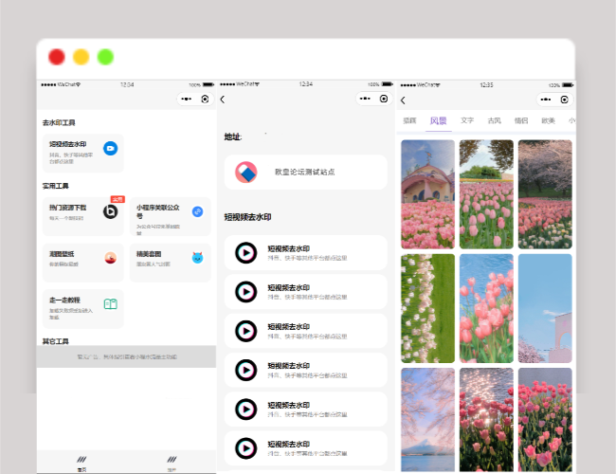This screenshot has height=474, width=616.
Task: Tap the blue devil icon on 精美套图 card
Action: point(198,258)
